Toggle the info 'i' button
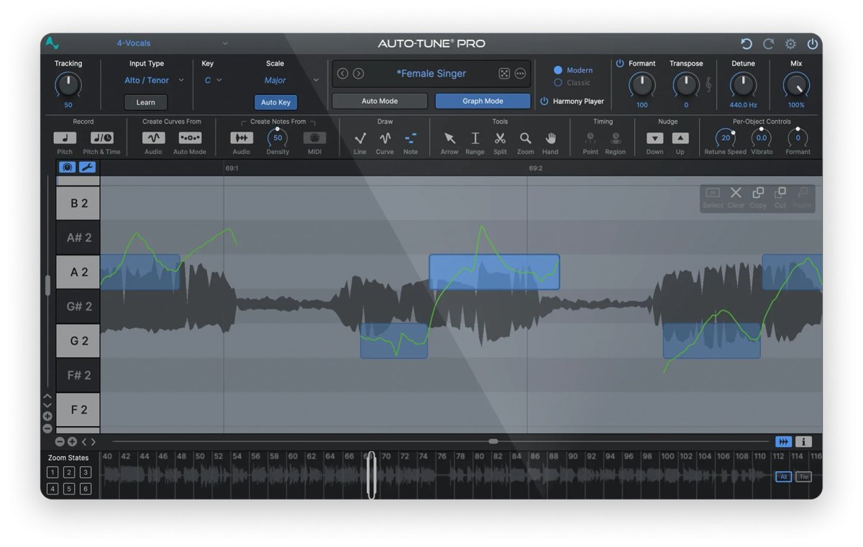The height and width of the screenshot is (547, 863). tap(803, 442)
